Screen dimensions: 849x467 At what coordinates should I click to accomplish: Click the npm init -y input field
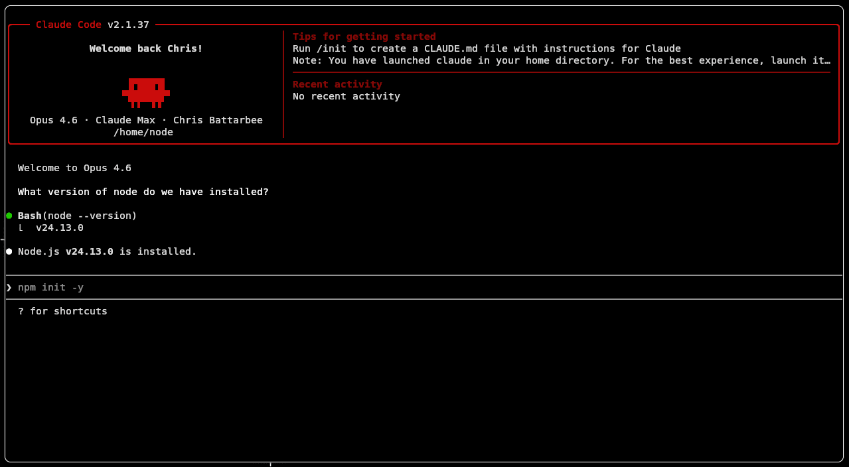50,287
